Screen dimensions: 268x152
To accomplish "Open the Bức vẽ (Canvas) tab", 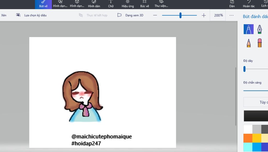I will click(x=144, y=4).
